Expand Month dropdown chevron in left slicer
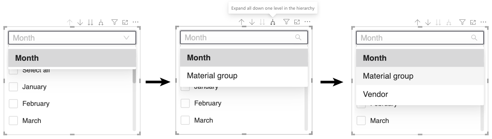This screenshot has width=492, height=139. pos(126,38)
